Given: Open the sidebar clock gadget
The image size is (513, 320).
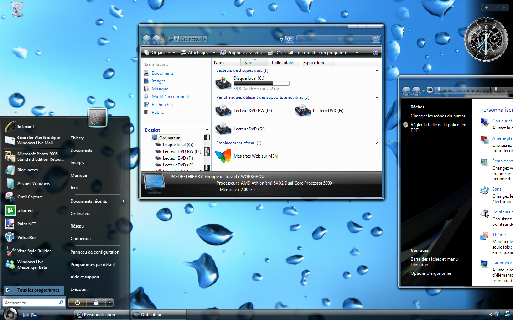Looking at the screenshot, I should coord(486,39).
